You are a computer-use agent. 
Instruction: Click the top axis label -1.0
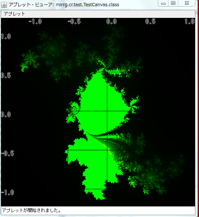pos(35,22)
